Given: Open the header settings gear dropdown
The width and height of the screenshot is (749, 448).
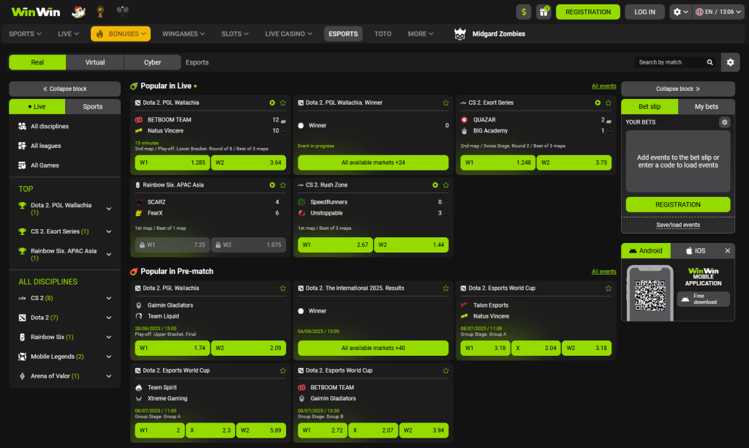Looking at the screenshot, I should 680,12.
